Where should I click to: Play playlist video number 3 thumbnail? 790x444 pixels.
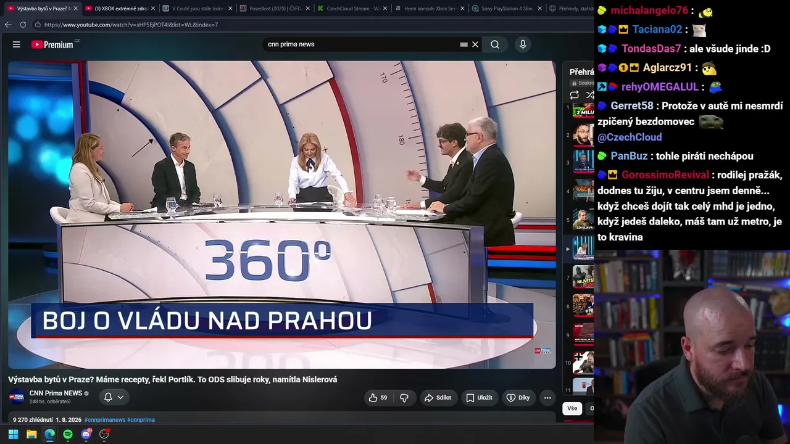click(x=583, y=163)
